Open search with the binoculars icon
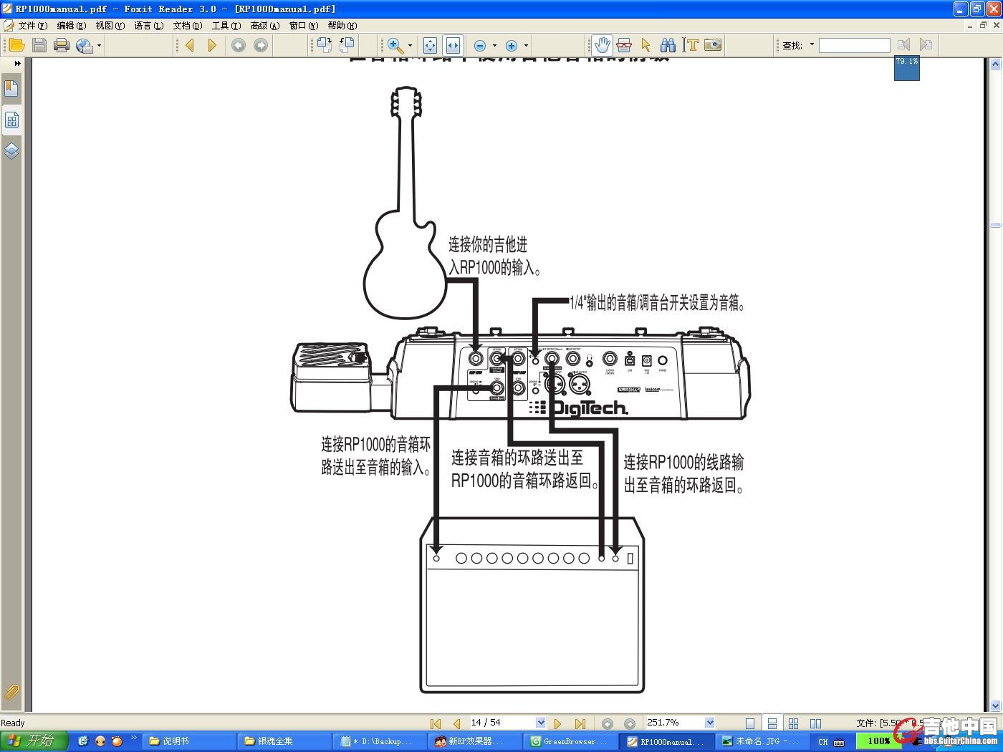This screenshot has width=1003, height=752. click(668, 45)
